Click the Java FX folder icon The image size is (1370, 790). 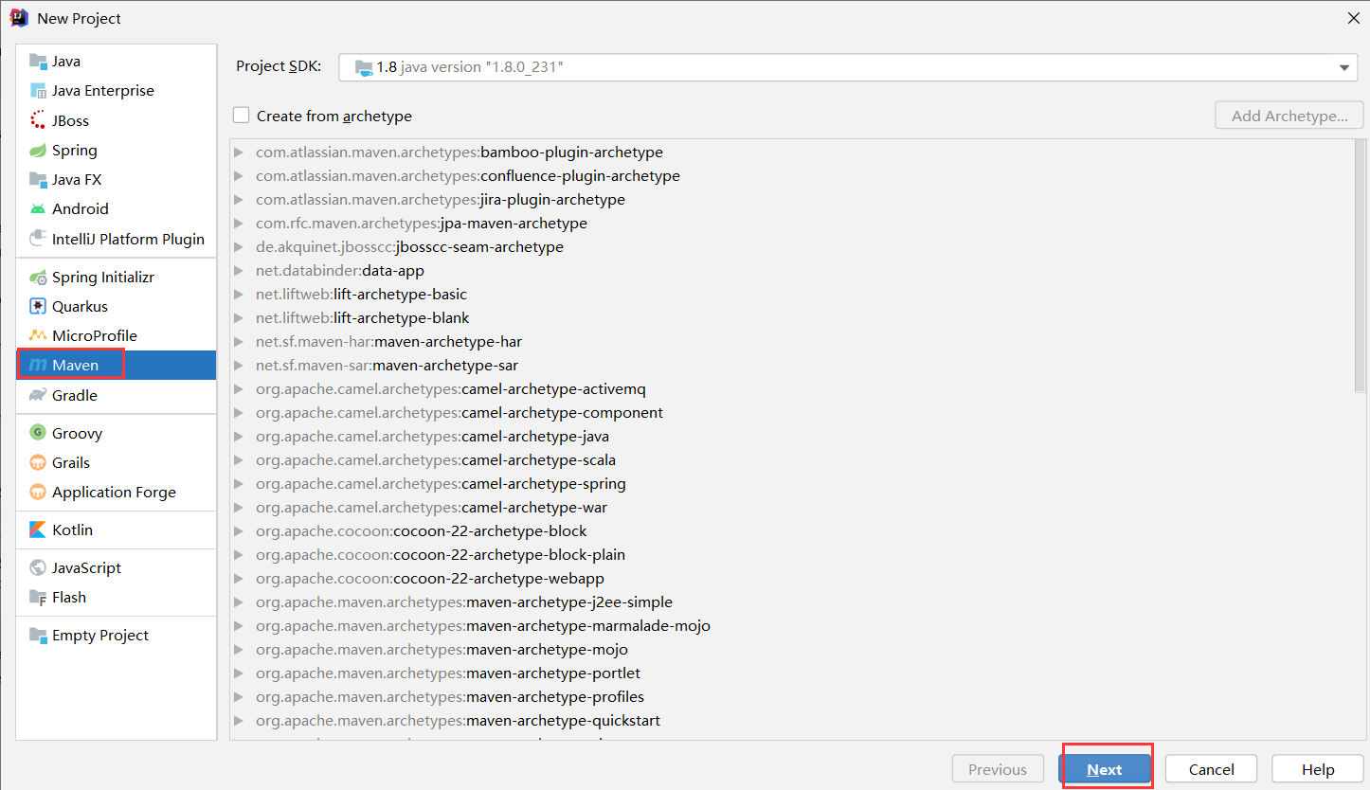[38, 179]
